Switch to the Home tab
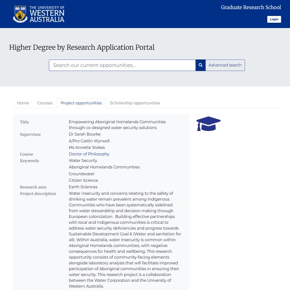290x290 pixels. click(23, 103)
